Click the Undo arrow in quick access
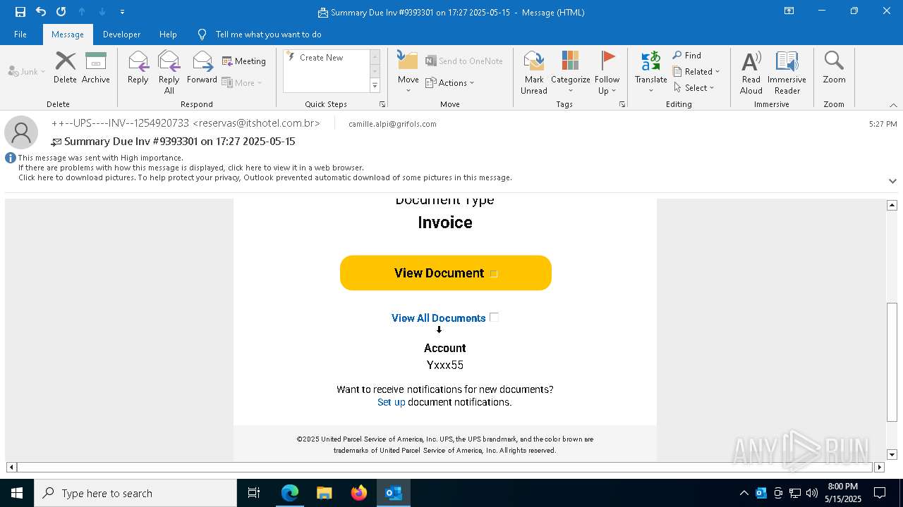903x507 pixels. [x=41, y=12]
